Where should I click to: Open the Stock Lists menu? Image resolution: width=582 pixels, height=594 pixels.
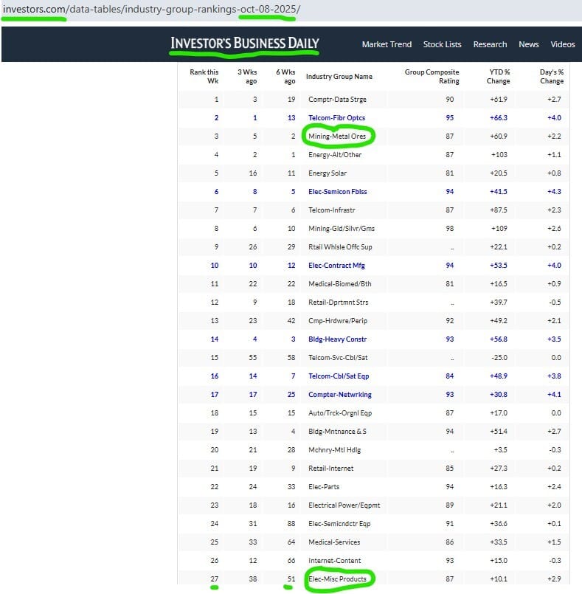point(443,44)
